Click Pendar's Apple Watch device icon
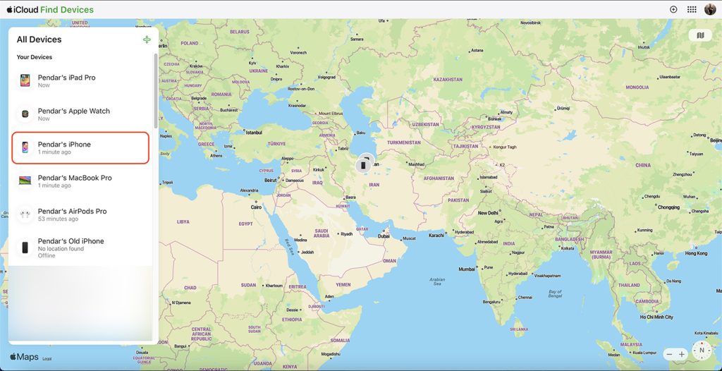Viewport: 722px width, 371px height. tap(25, 114)
